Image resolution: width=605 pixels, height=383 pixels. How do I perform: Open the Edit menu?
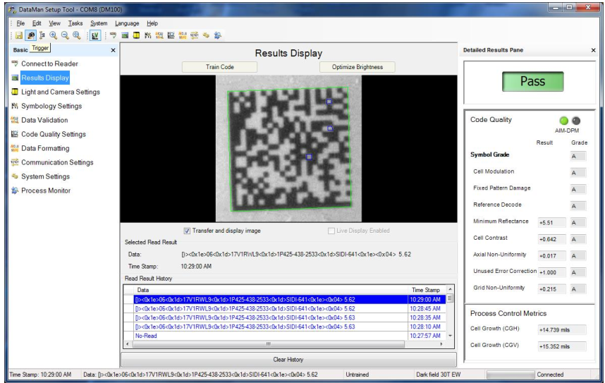pyautogui.click(x=37, y=23)
